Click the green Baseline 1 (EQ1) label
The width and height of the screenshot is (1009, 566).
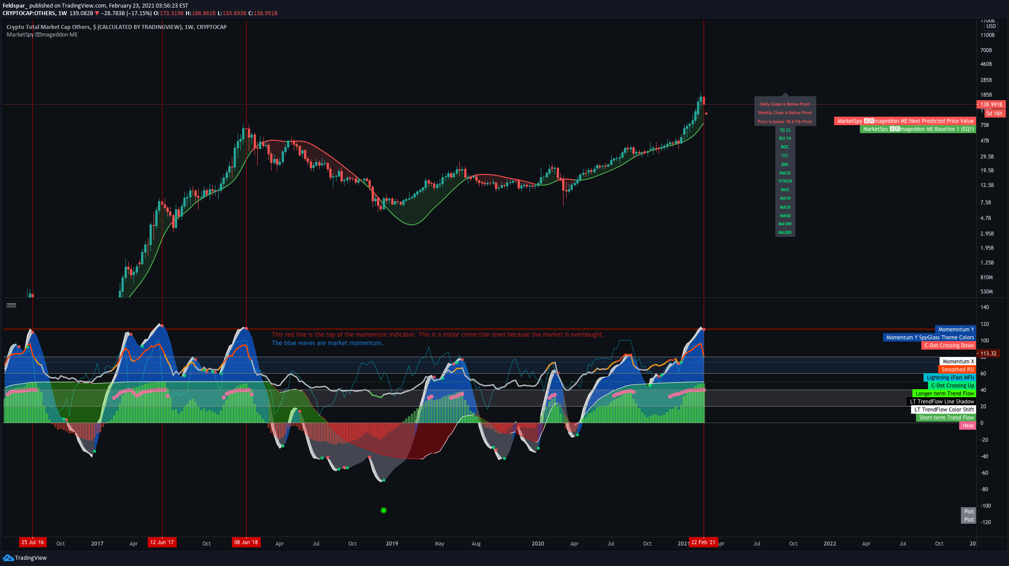(x=918, y=129)
